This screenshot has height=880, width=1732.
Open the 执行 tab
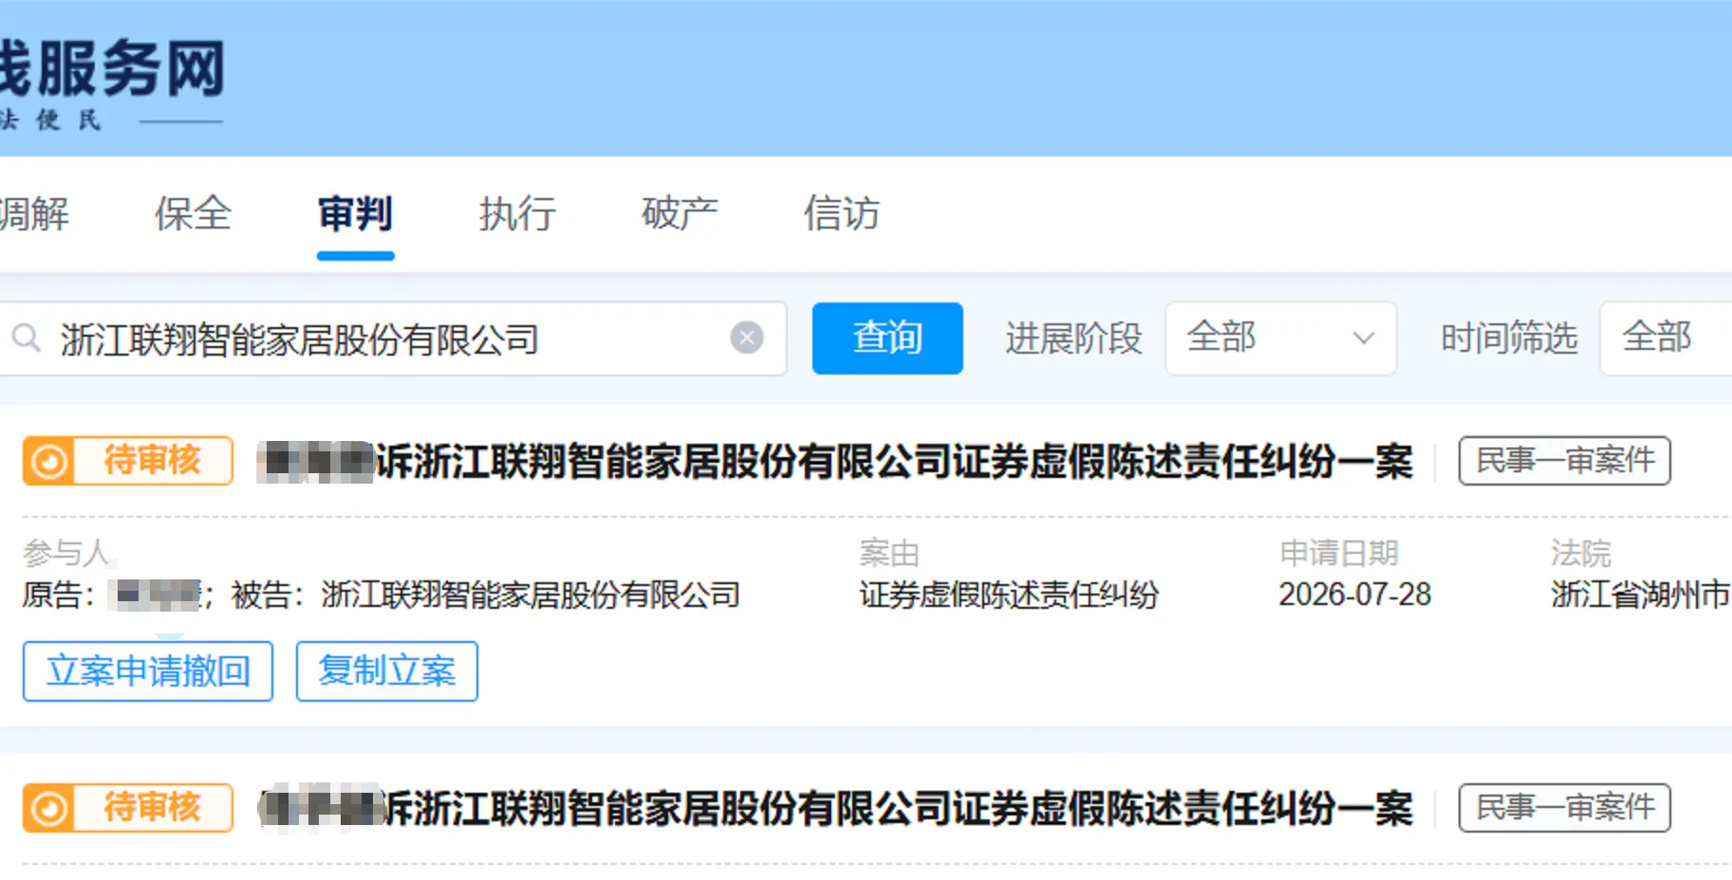(517, 213)
